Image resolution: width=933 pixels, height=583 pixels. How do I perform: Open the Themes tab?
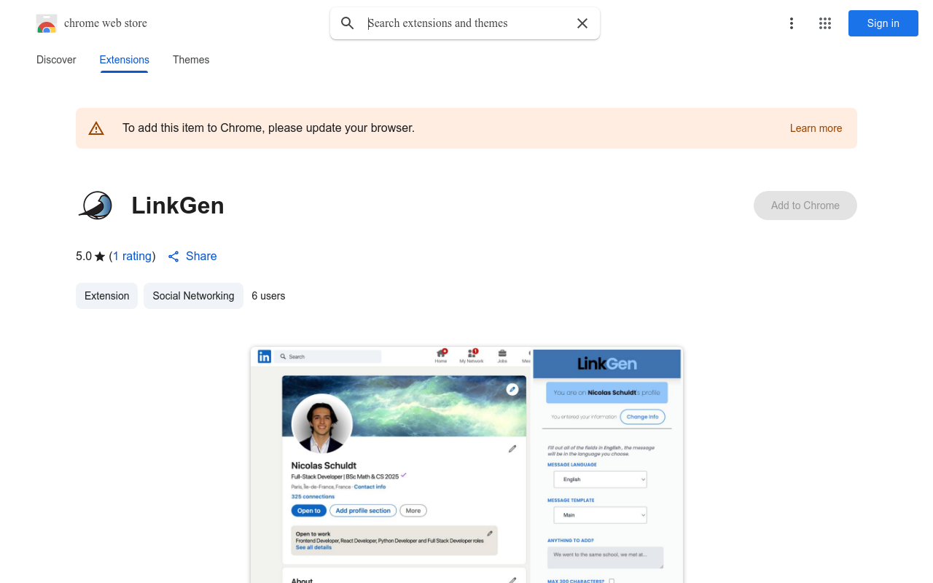tap(191, 60)
